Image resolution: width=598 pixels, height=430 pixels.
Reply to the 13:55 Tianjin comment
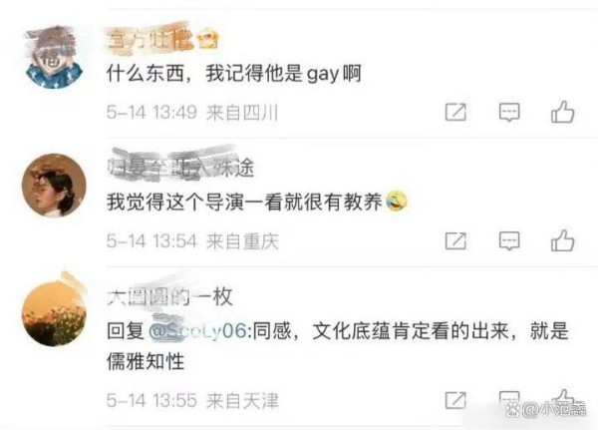tap(509, 399)
